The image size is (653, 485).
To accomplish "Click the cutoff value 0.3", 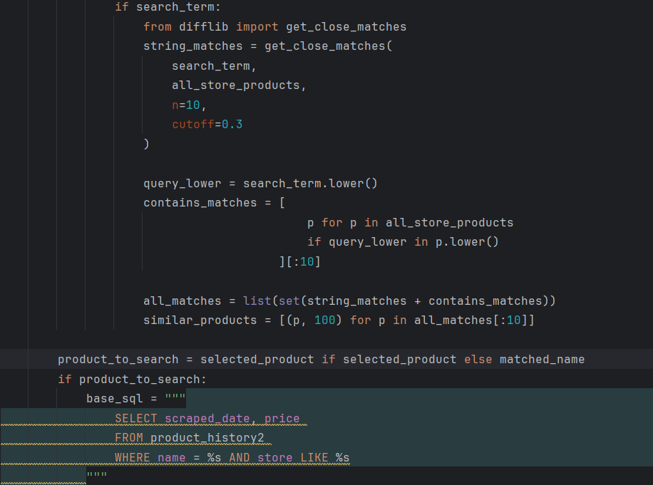I will pos(232,124).
